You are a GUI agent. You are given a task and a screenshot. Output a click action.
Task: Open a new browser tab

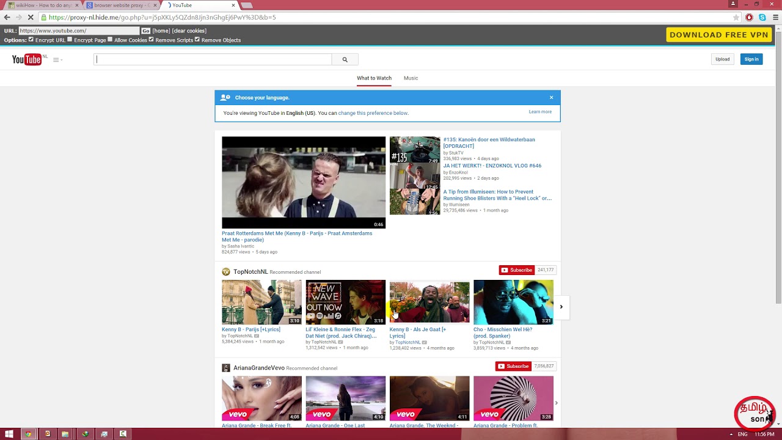click(247, 5)
